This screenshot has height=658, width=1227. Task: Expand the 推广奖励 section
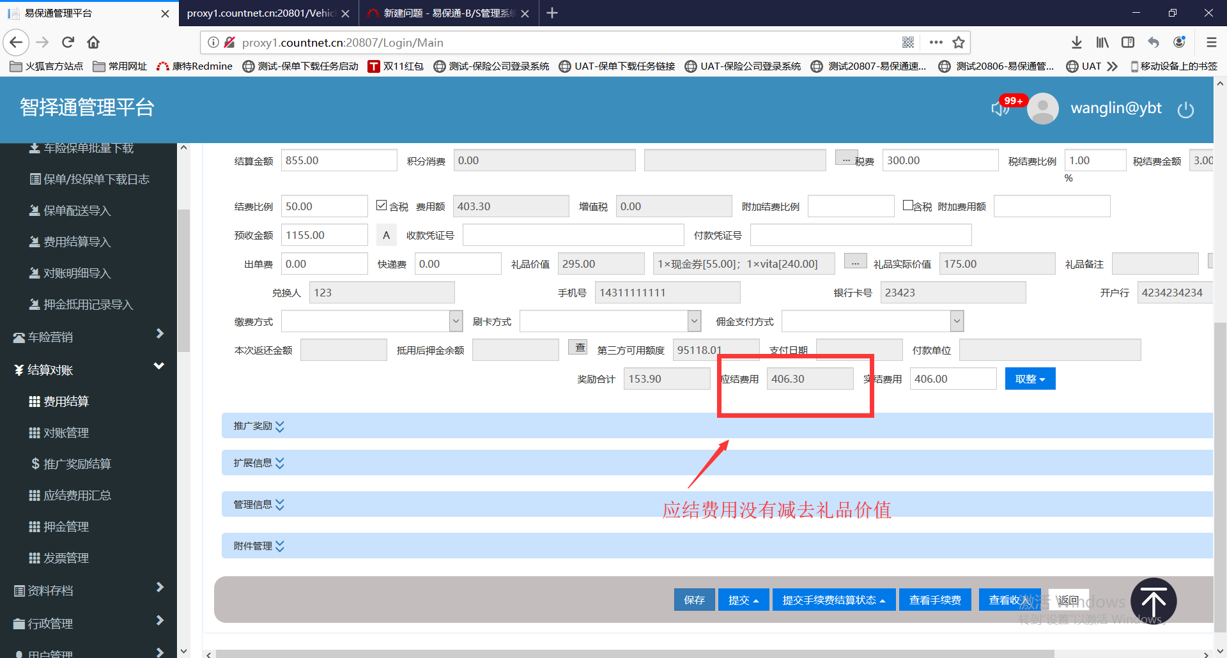259,426
